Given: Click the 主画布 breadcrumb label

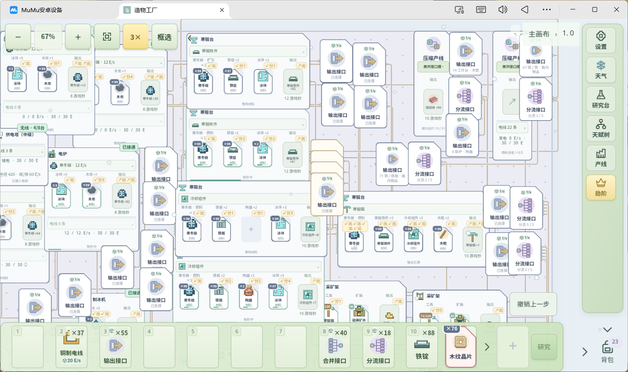Looking at the screenshot, I should coord(539,34).
